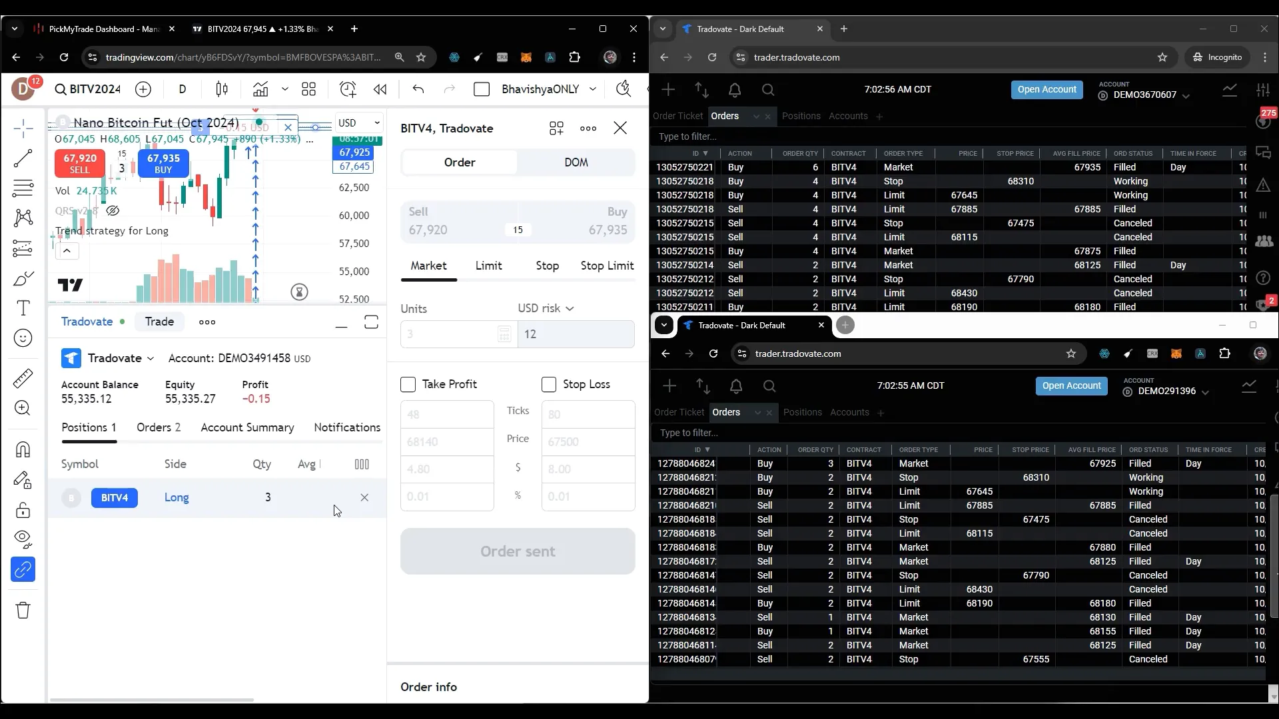The image size is (1279, 719).
Task: Enable the Take Profit checkbox
Action: coord(408,385)
